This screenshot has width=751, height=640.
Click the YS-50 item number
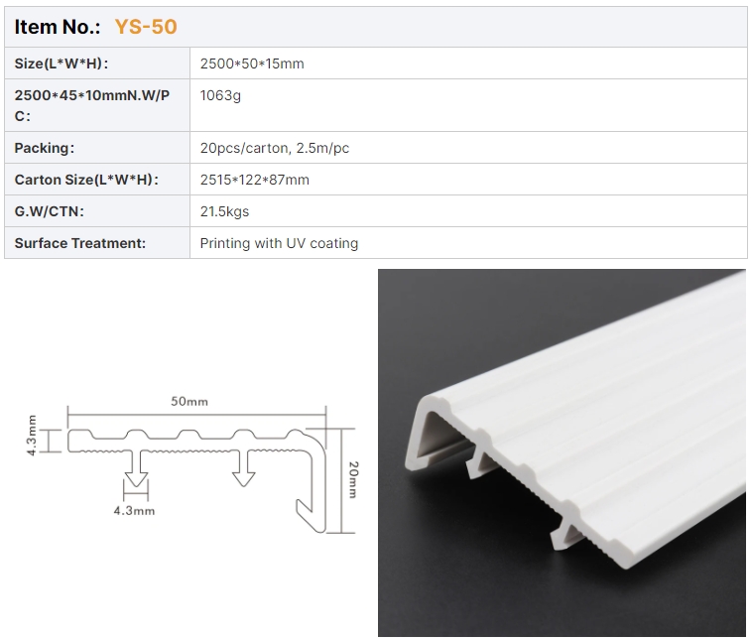(x=146, y=27)
